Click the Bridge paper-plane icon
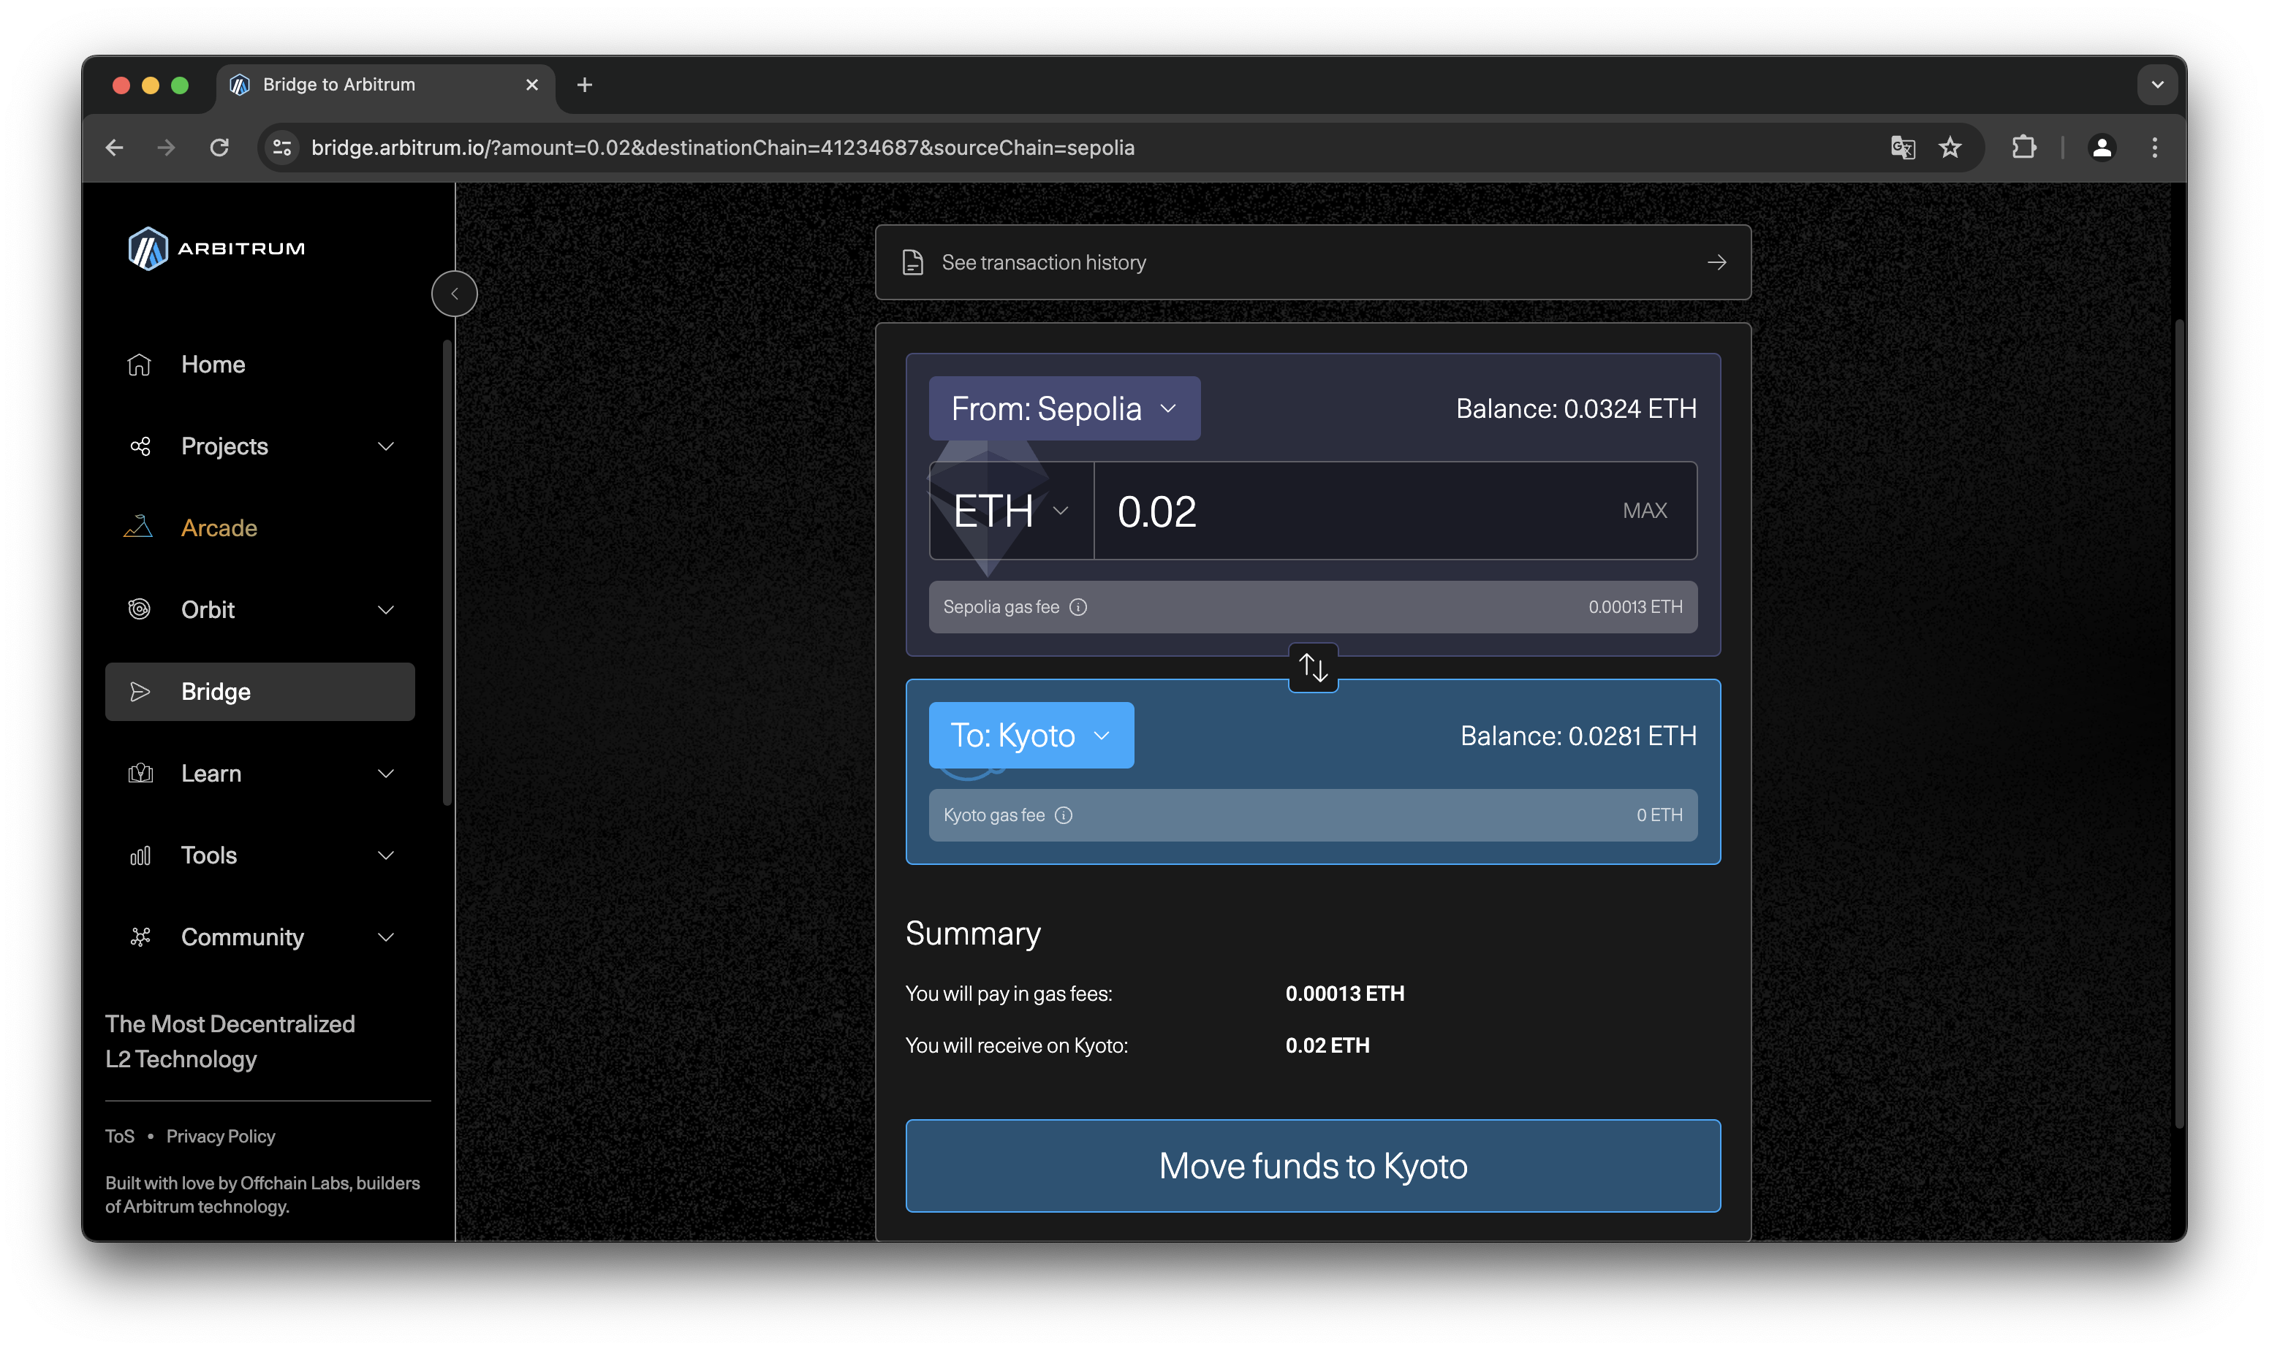 (x=139, y=691)
